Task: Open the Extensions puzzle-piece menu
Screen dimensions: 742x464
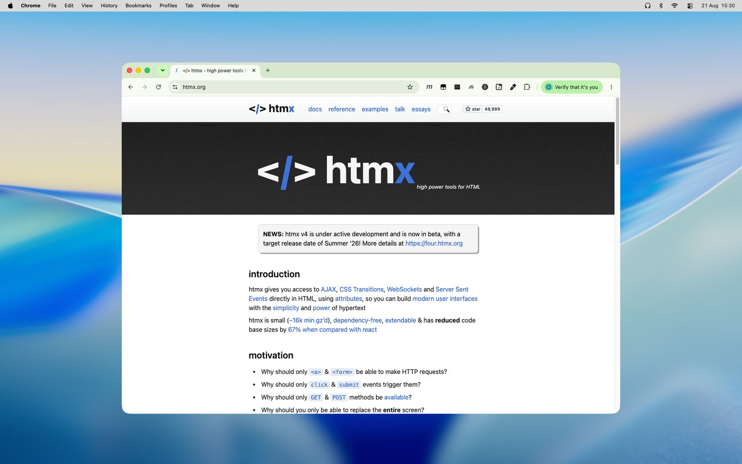Action: (x=527, y=87)
